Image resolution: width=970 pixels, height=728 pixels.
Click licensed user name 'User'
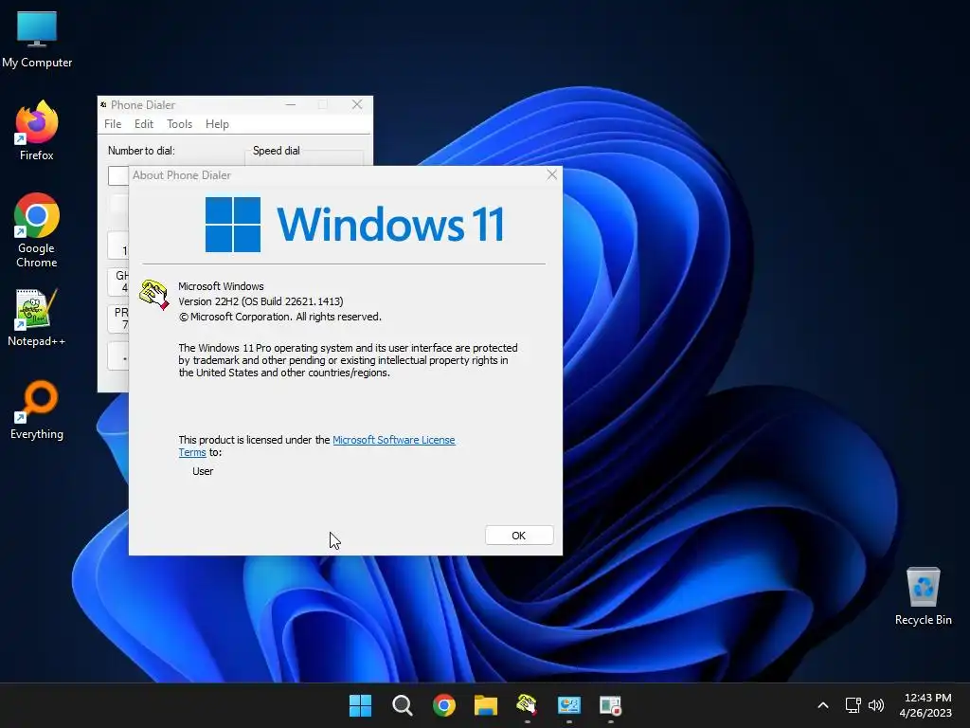point(203,471)
